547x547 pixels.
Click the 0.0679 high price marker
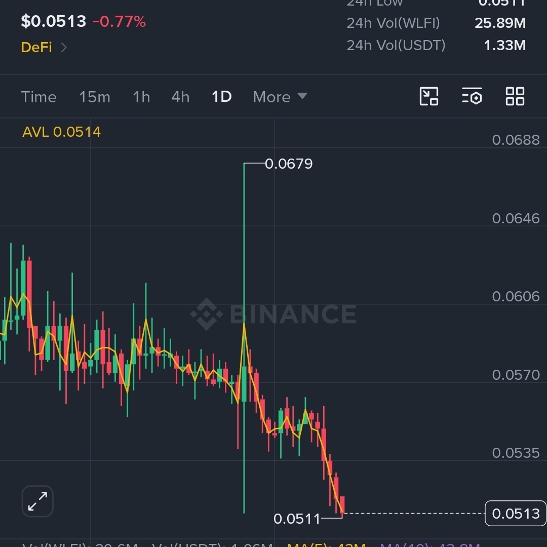[x=289, y=164]
